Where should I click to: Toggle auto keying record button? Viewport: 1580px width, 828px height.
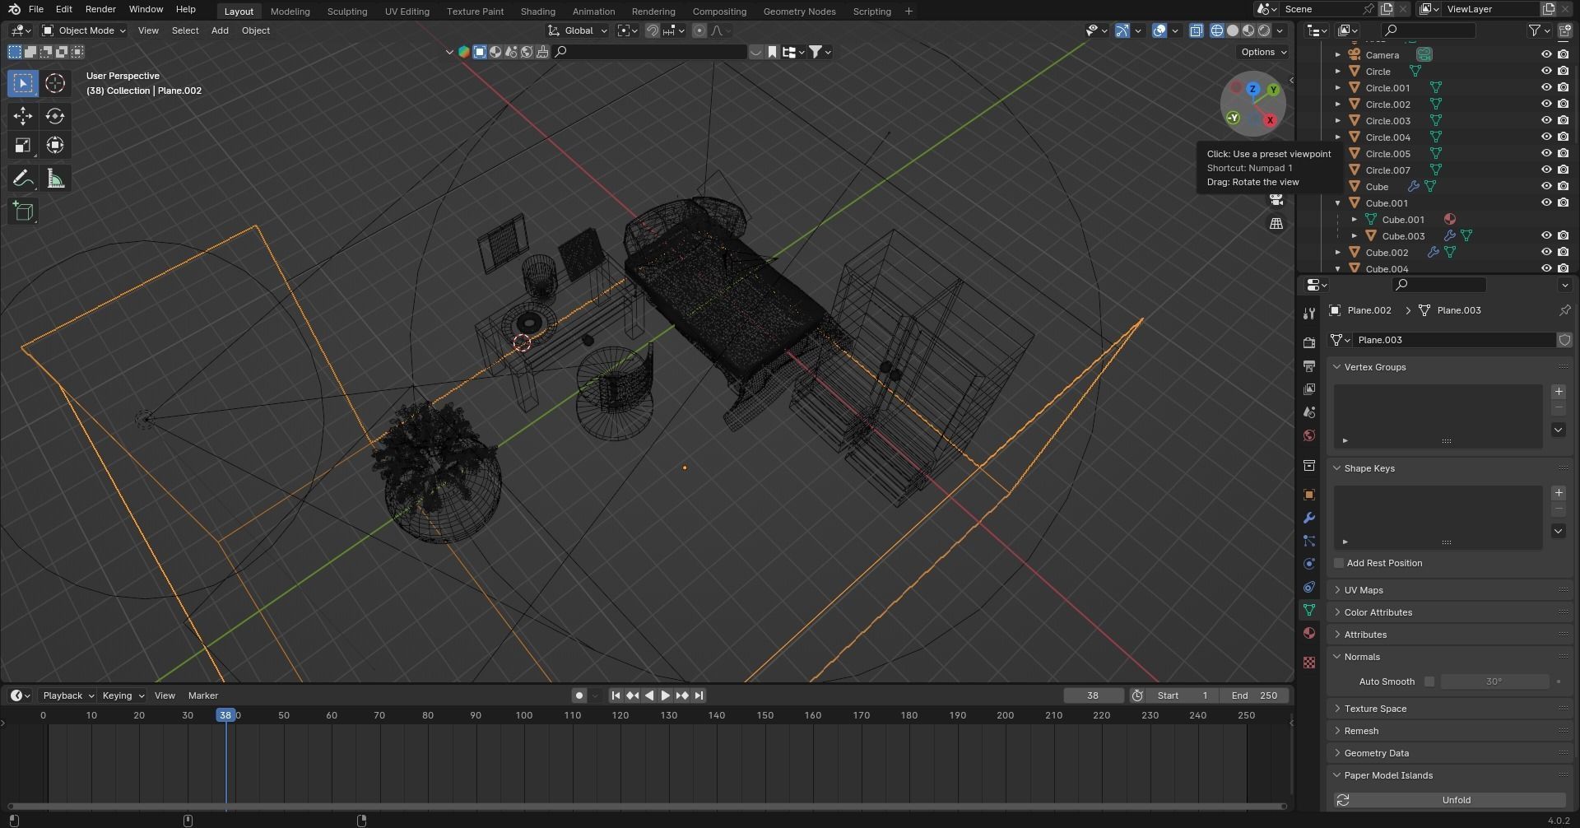click(579, 695)
